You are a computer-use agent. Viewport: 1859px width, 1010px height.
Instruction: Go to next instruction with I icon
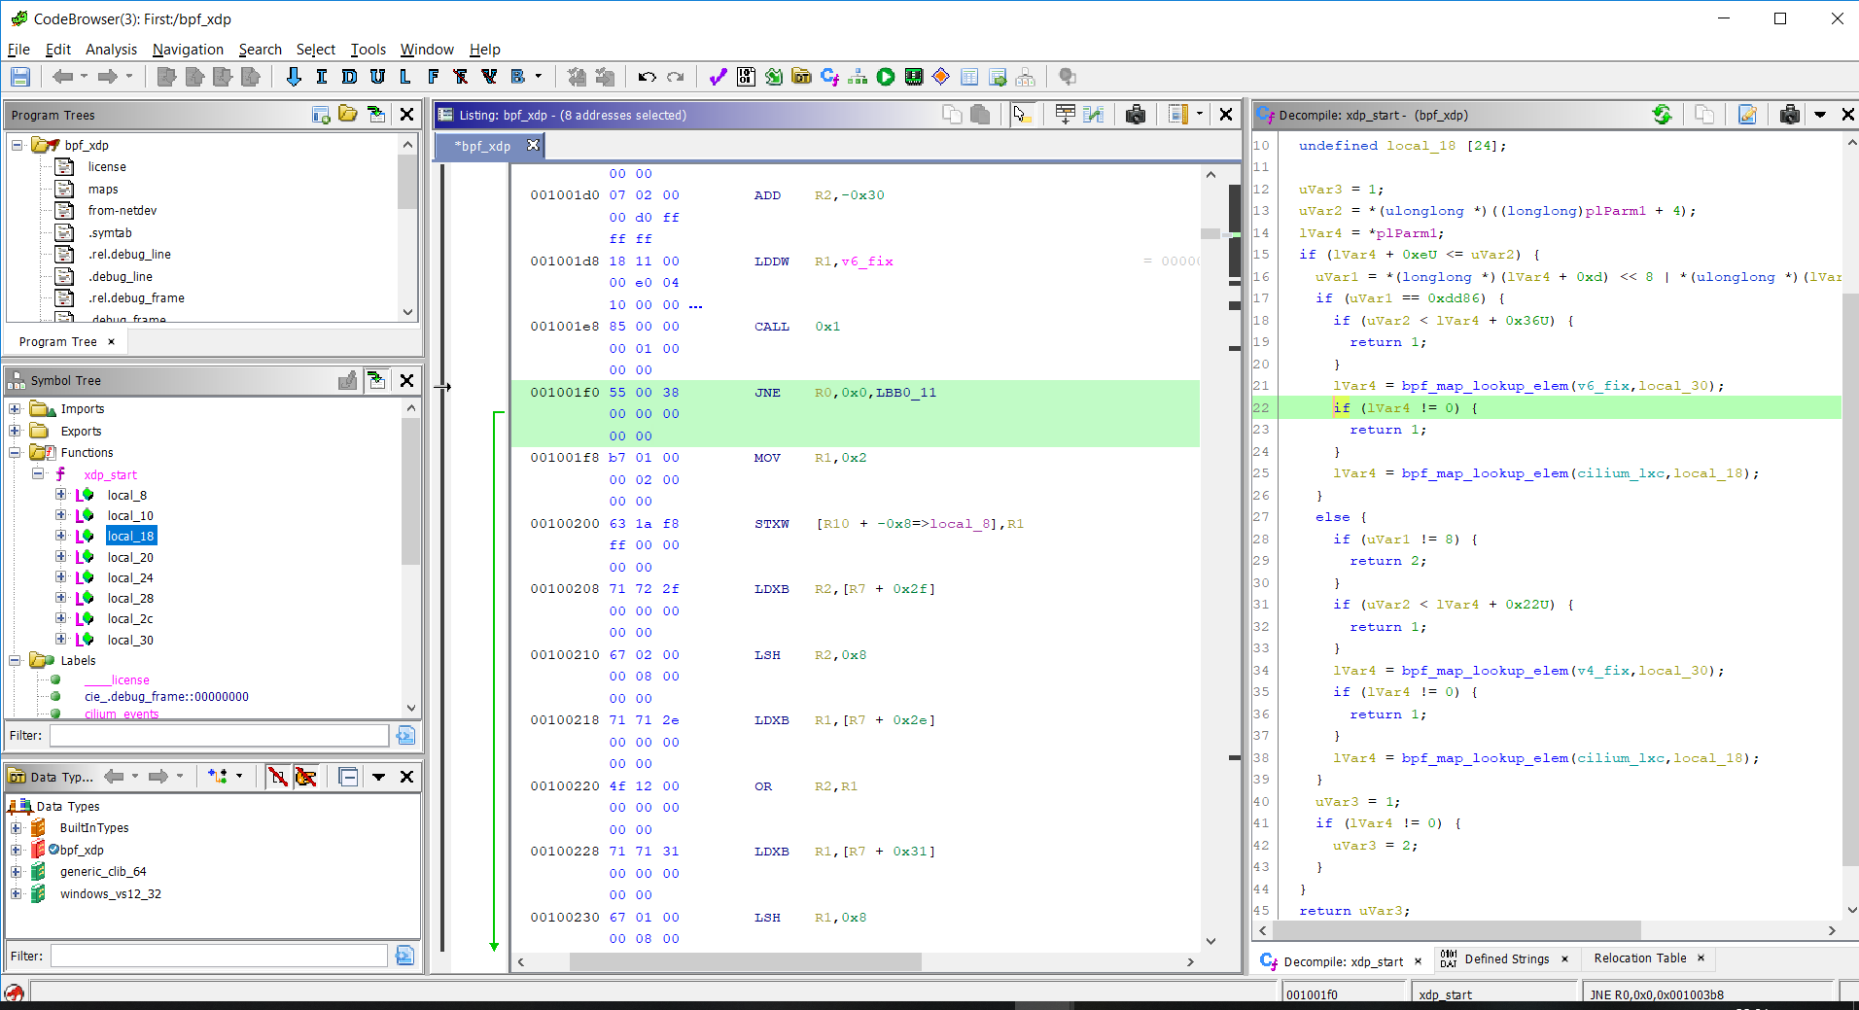322,77
